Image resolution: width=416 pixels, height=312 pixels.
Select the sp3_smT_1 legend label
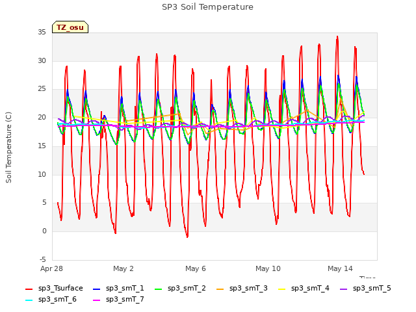[125, 289]
